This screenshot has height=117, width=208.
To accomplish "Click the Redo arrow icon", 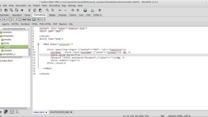I will (x=65, y=10).
